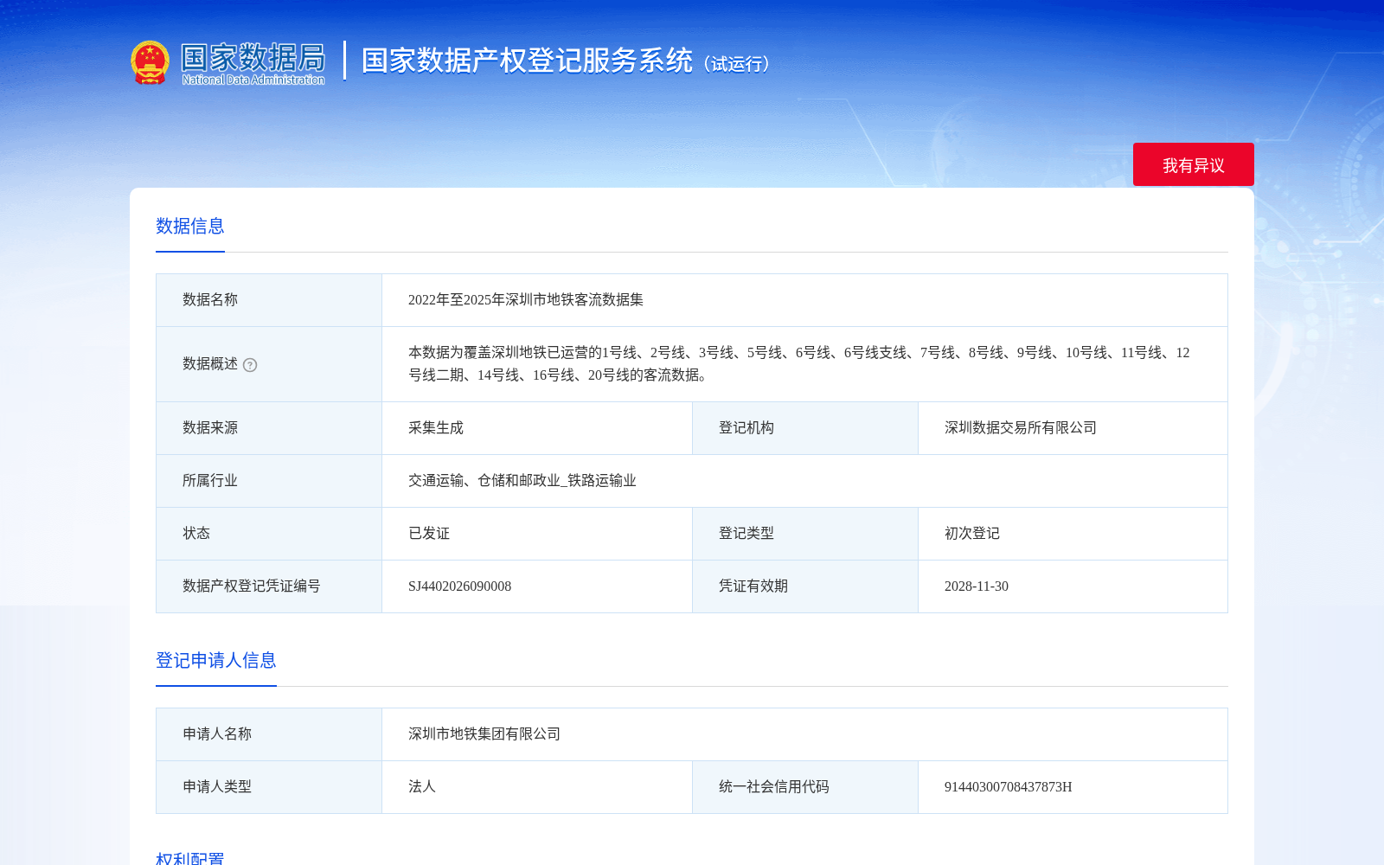This screenshot has height=865, width=1384.
Task: Open the help icon next to 数据概述
Action: click(x=250, y=365)
